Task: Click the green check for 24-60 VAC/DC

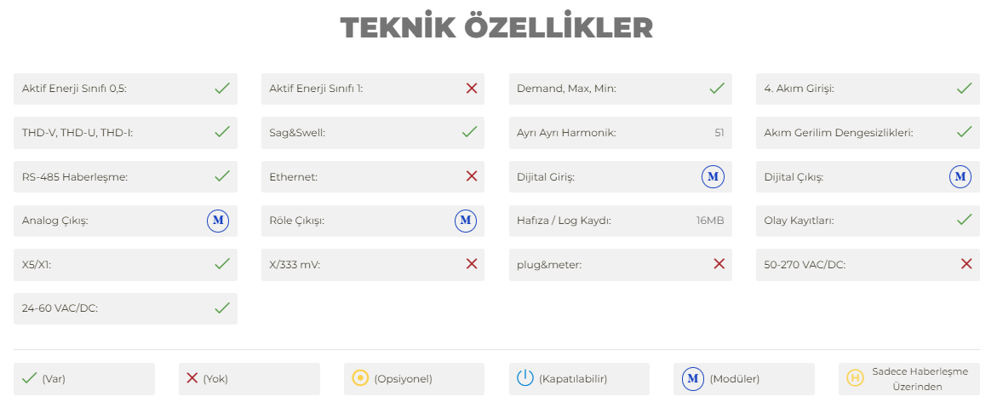Action: coord(222,307)
